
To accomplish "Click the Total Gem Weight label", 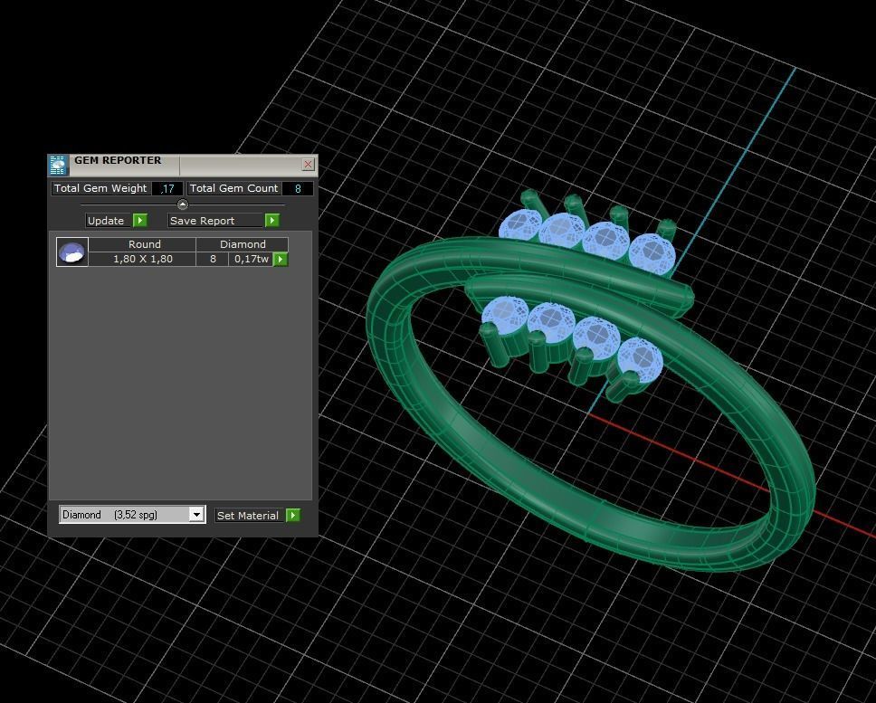I will click(x=100, y=189).
